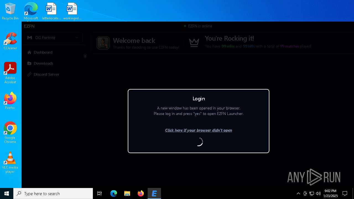The image size is (354, 199).
Task: Open the Recycle Bin desktop icon
Action: 10,12
